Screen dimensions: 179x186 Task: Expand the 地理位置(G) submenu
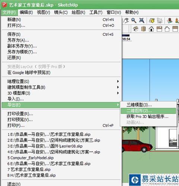point(61,81)
